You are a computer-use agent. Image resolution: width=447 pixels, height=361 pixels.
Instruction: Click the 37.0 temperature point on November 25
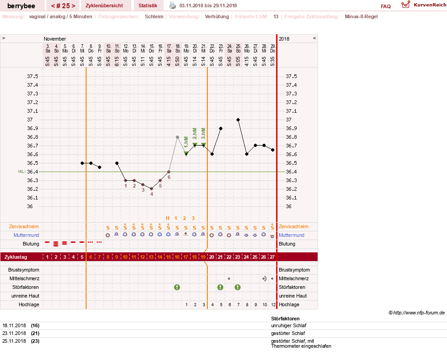tap(238, 120)
